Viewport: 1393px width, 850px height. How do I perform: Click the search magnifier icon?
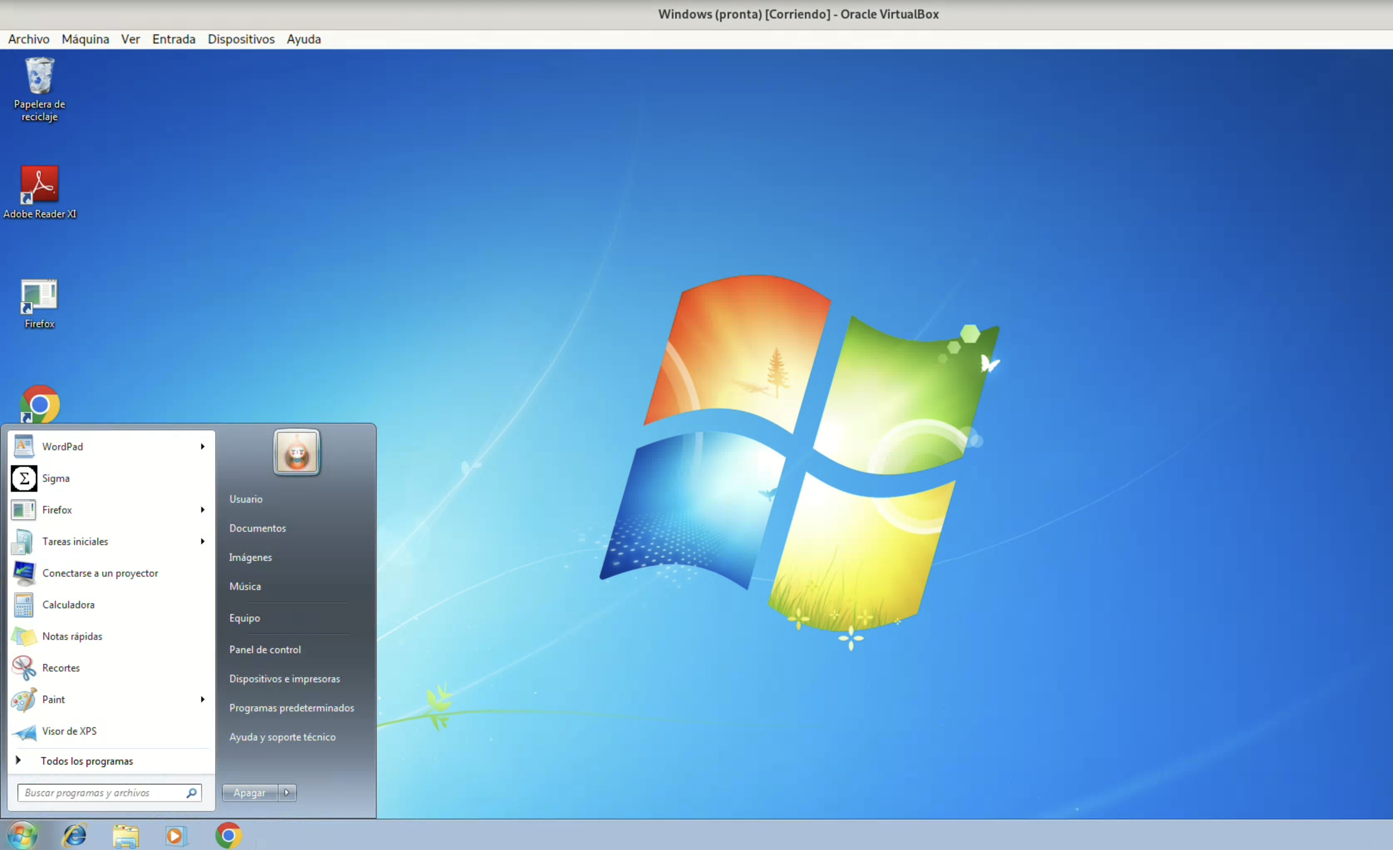192,793
